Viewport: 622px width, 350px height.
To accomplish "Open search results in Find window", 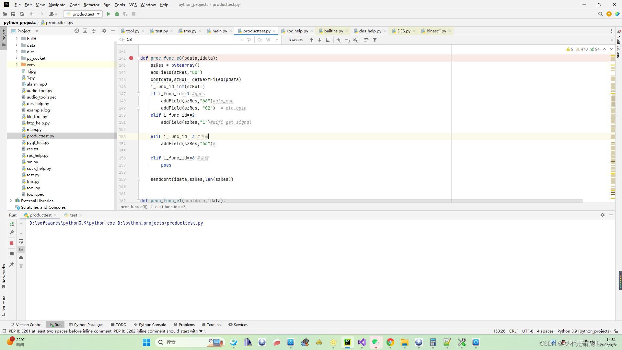I will [x=328, y=40].
